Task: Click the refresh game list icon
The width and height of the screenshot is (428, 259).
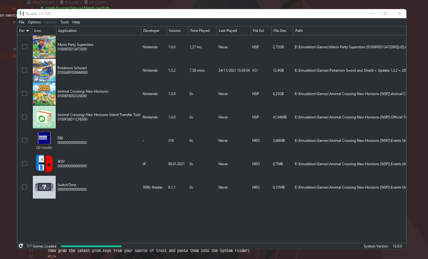Action: pyautogui.click(x=21, y=246)
